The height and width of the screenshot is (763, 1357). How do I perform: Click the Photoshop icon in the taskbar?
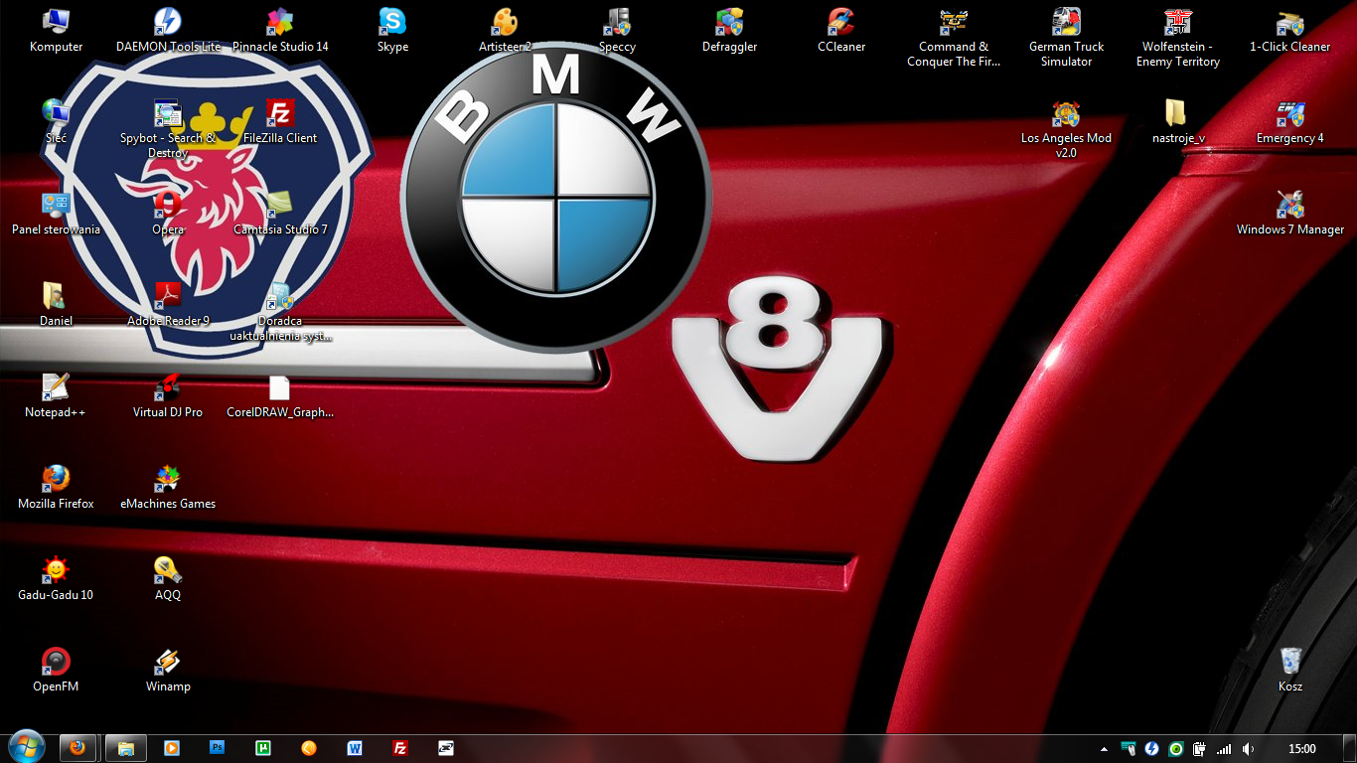click(217, 748)
